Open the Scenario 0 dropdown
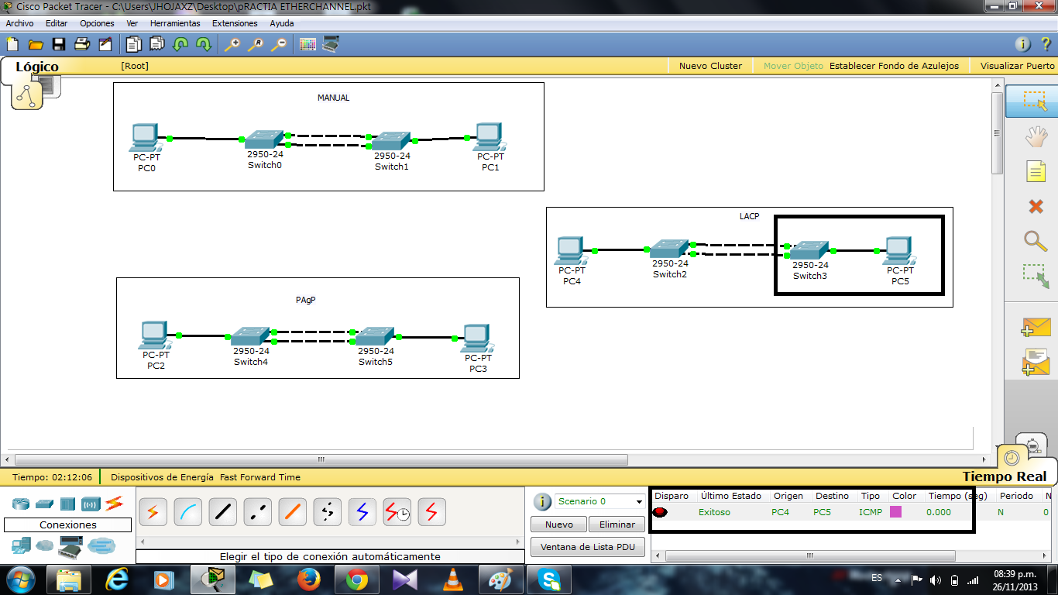1058x595 pixels. point(599,501)
